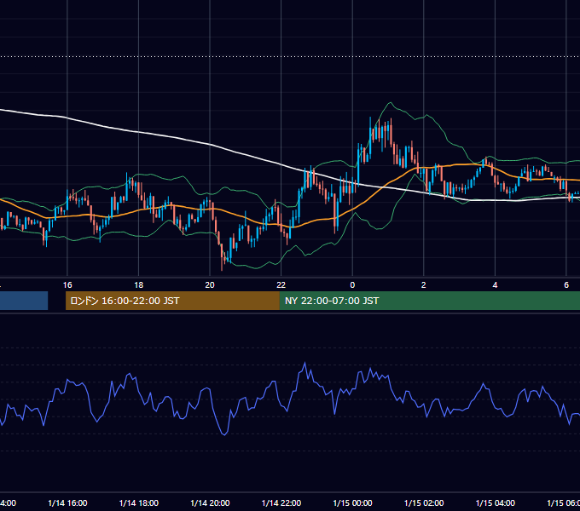Click the "1/15 00:00" date label
Screen dimensions: 580x511
[352, 502]
